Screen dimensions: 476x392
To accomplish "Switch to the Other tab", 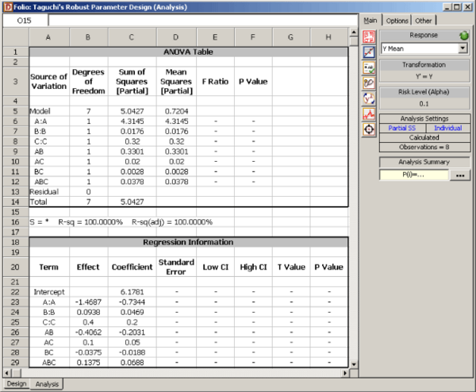I will (x=423, y=21).
